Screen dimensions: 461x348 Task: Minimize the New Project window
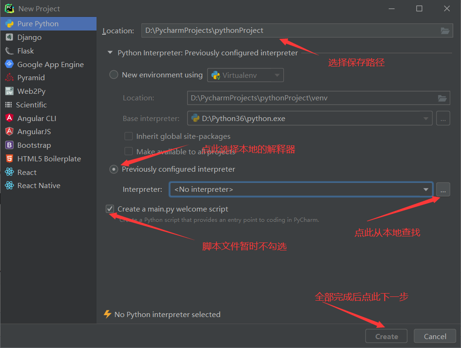392,8
